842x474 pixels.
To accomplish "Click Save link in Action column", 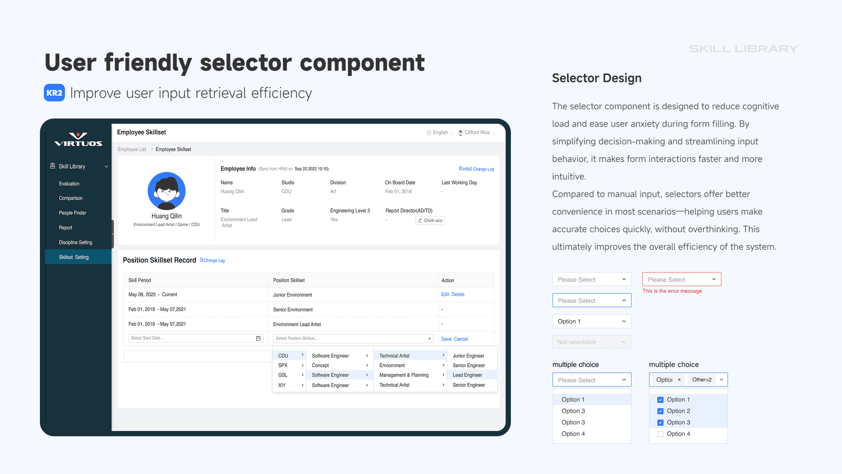I will (x=446, y=339).
